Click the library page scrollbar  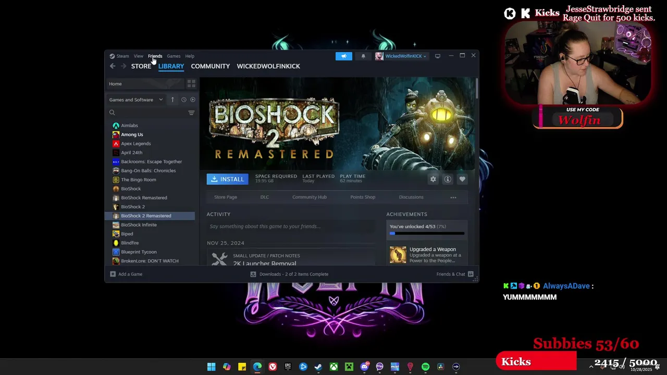click(x=477, y=89)
